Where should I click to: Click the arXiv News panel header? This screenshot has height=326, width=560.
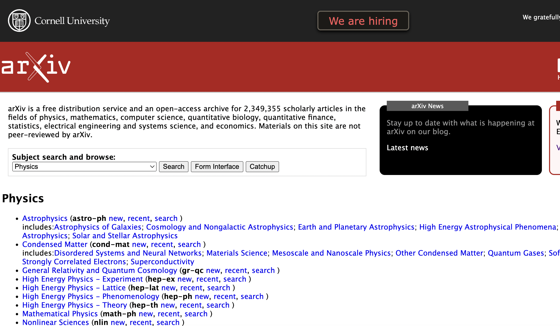[x=427, y=106]
